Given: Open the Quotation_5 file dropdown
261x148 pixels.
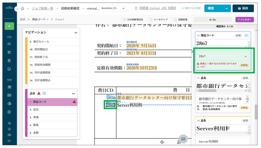Looking at the screenshot, I should [113, 8].
